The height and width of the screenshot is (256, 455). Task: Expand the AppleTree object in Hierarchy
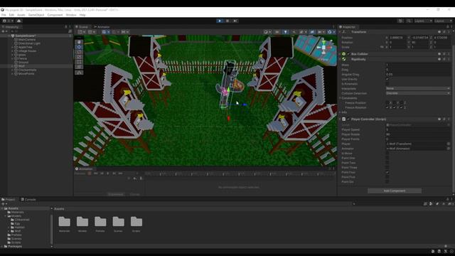(13, 47)
